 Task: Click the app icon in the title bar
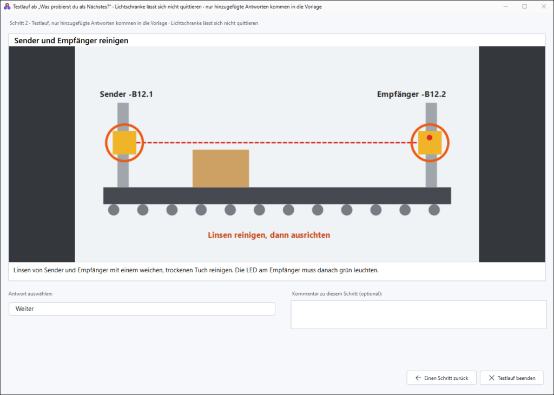[x=6, y=6]
